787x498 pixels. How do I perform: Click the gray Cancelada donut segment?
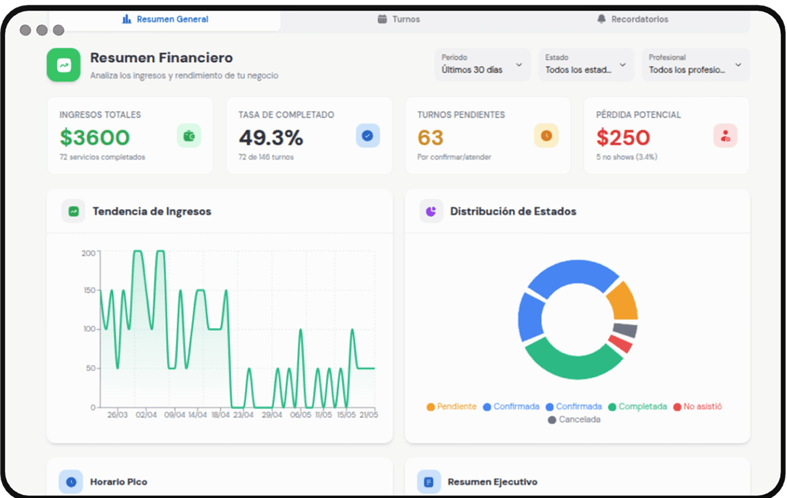[x=625, y=330]
